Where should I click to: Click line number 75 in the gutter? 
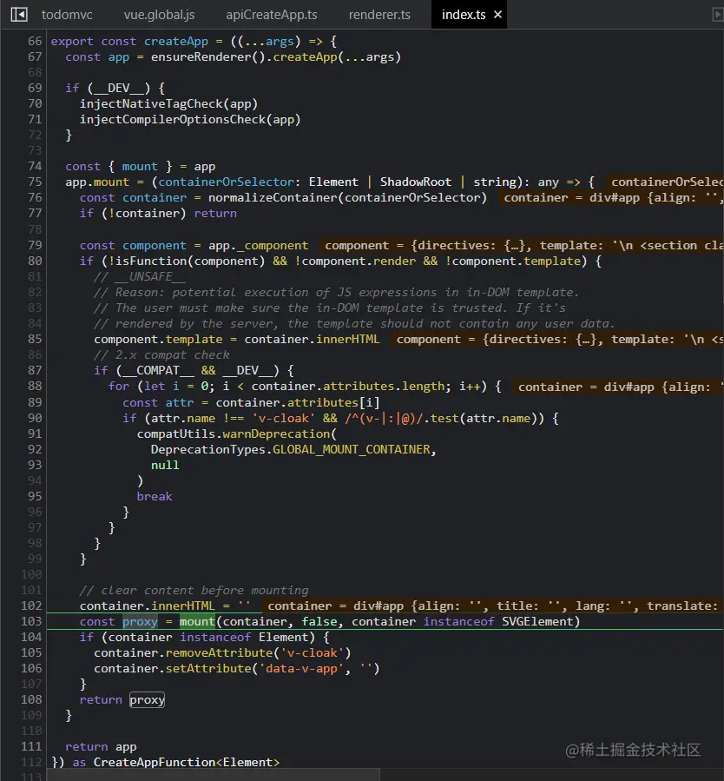point(35,182)
